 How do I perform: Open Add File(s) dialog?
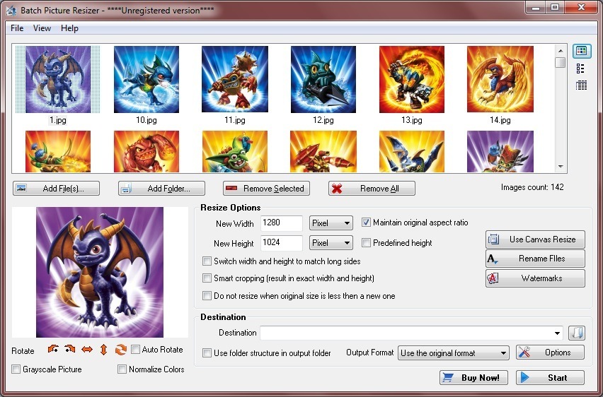56,189
